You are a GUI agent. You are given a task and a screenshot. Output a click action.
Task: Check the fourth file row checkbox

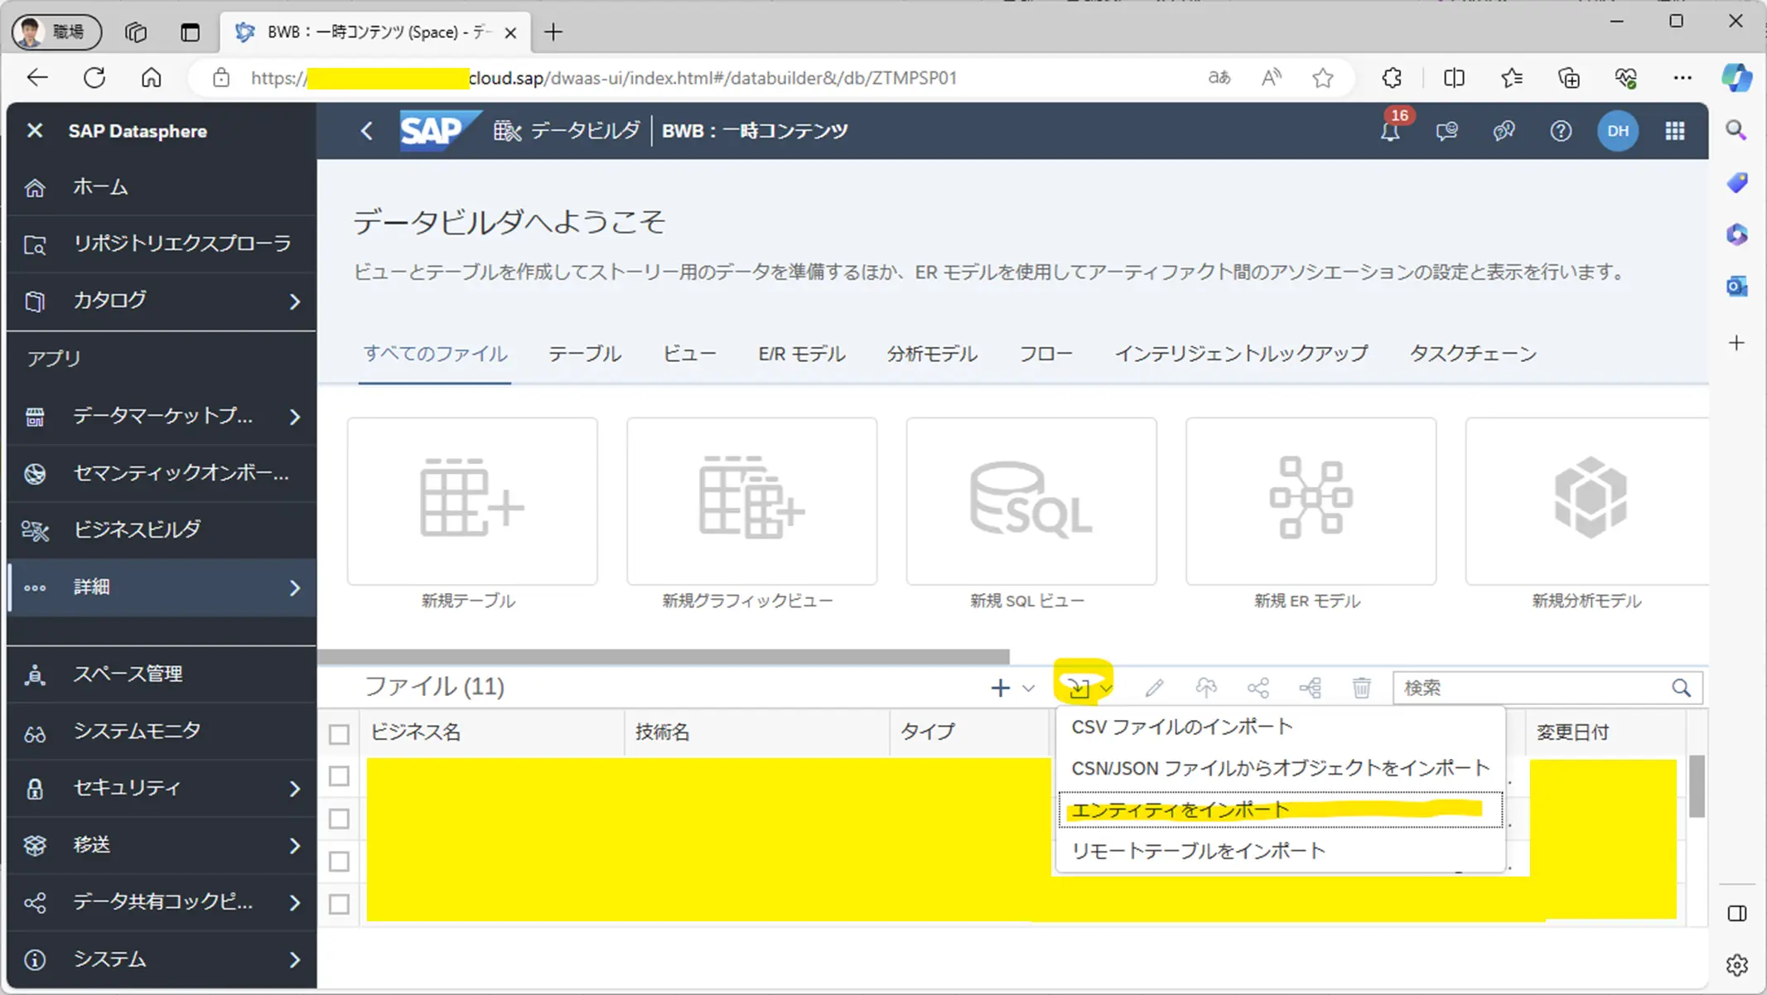tap(339, 904)
